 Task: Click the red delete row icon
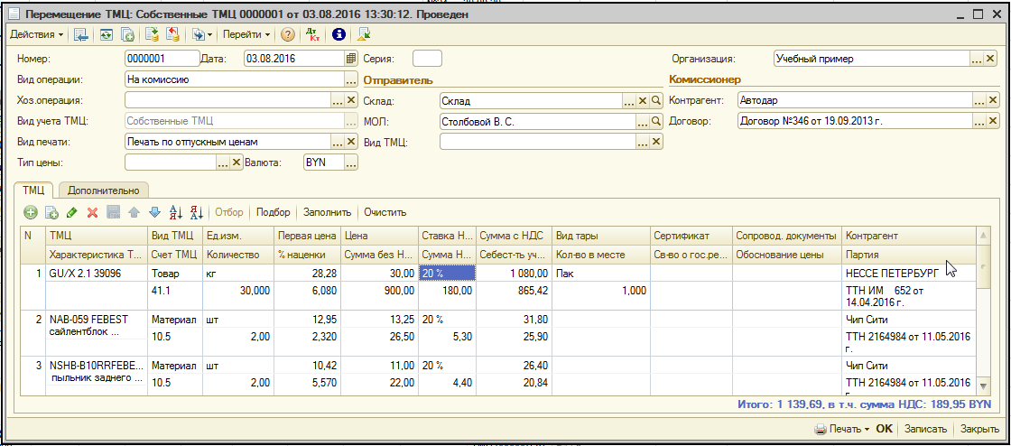[x=92, y=212]
